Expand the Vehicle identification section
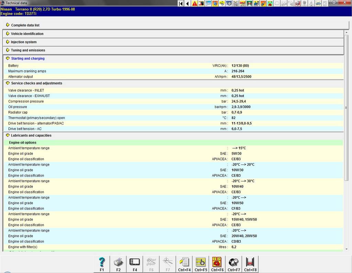 (173, 34)
